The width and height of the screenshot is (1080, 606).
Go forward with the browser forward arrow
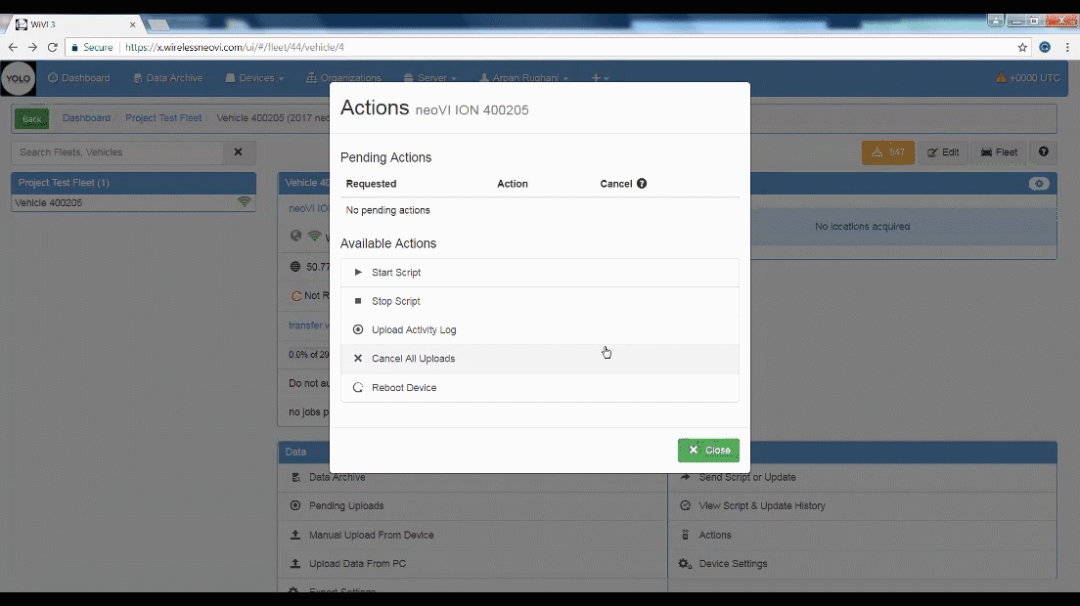click(x=32, y=48)
